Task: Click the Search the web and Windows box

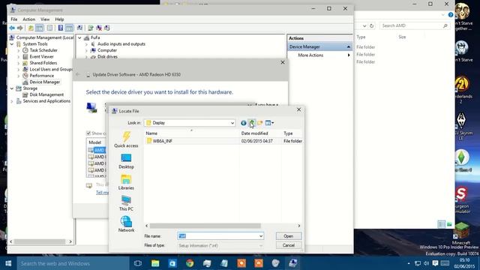Action: coord(73,263)
